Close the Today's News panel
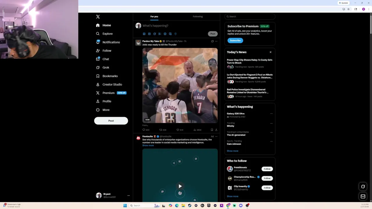 click(x=271, y=52)
